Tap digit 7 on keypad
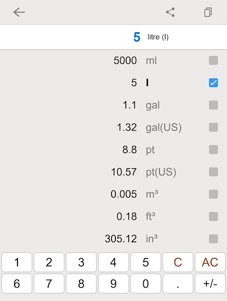Screen dimensions: 227x301 49,283
